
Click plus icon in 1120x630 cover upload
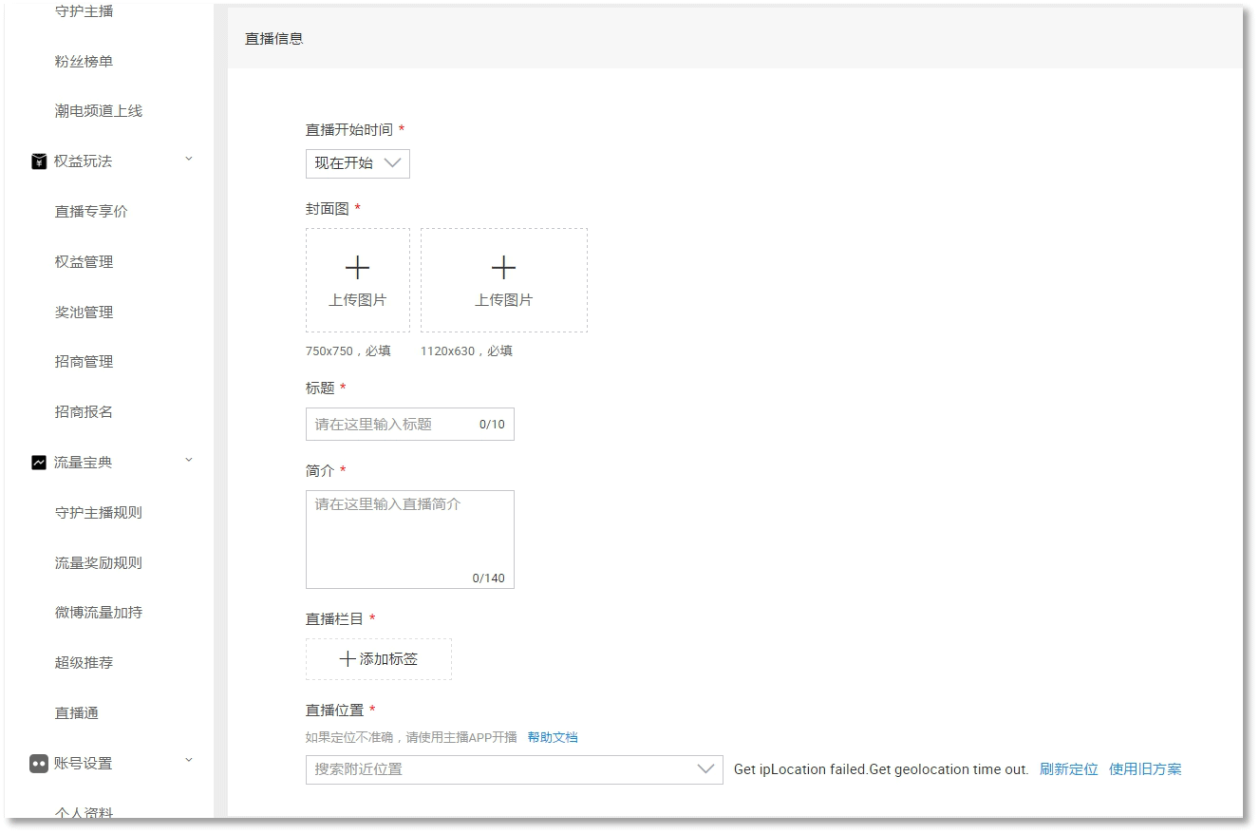[x=503, y=268]
